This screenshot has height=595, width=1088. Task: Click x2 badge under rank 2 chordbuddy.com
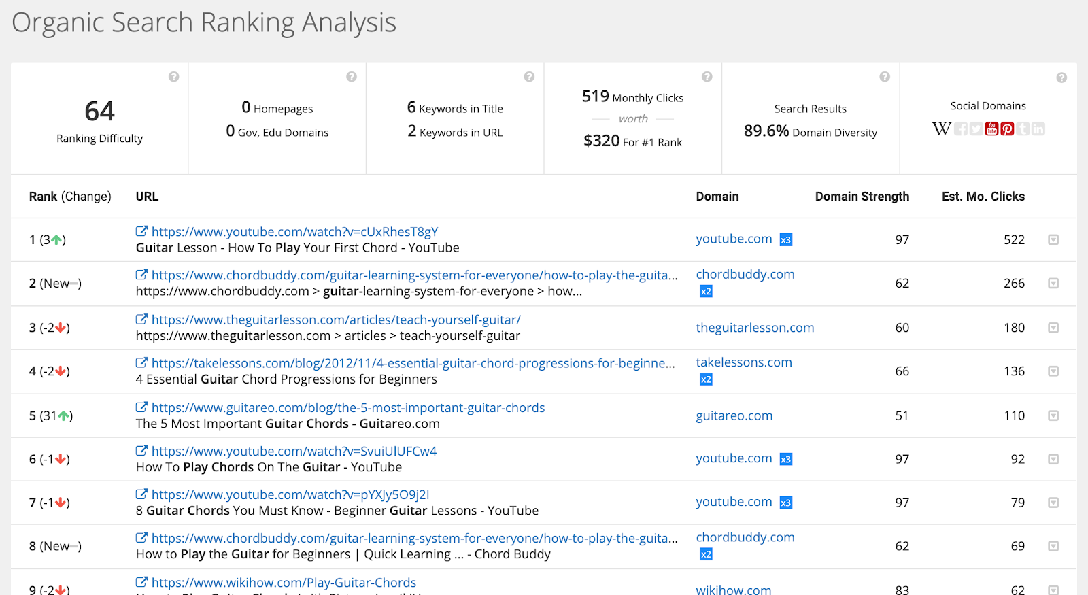[x=706, y=292]
